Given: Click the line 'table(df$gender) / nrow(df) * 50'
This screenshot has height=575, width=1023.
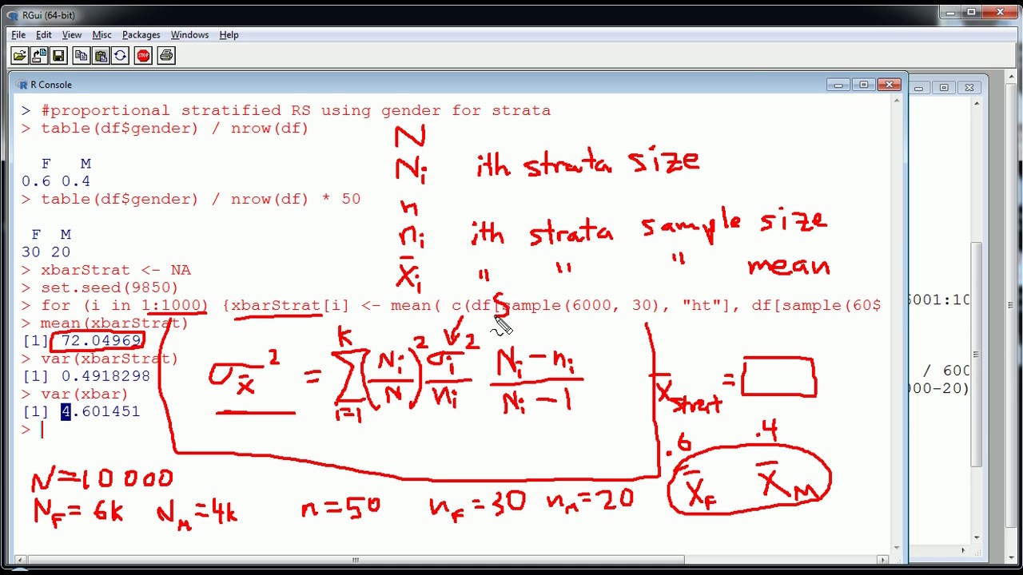Looking at the screenshot, I should (x=201, y=199).
